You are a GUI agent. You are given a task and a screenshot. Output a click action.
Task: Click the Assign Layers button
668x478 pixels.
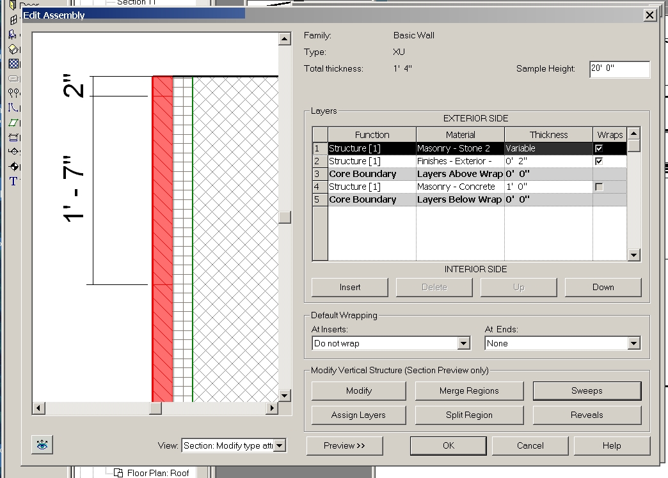coord(359,415)
